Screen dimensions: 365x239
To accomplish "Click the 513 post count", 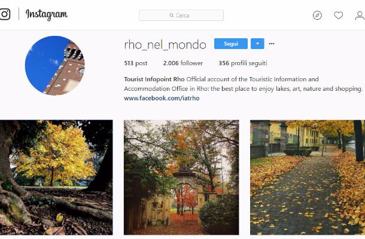I will click(x=136, y=63).
